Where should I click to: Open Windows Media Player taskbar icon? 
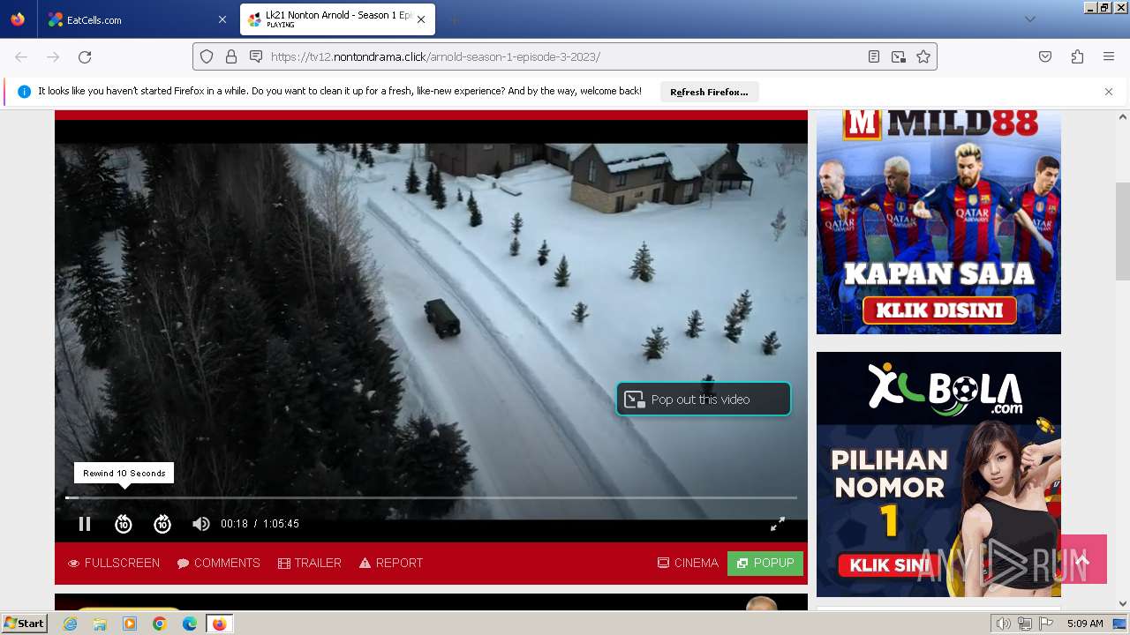(130, 624)
